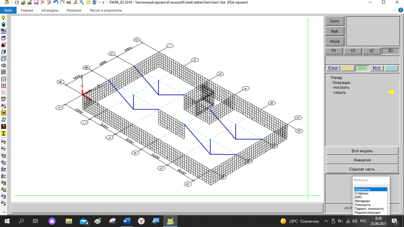Image resolution: width=404 pixels, height=227 pixels.
Task: Click the dark red column section icon
Action: click(x=4, y=126)
